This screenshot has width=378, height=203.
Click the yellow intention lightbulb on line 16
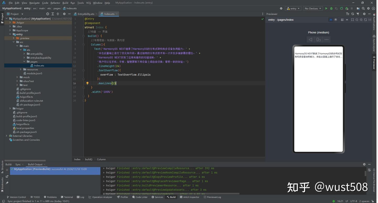87,83
